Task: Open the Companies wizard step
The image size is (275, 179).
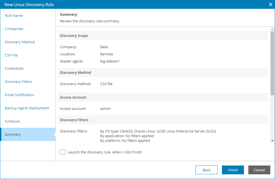Action: [14, 29]
